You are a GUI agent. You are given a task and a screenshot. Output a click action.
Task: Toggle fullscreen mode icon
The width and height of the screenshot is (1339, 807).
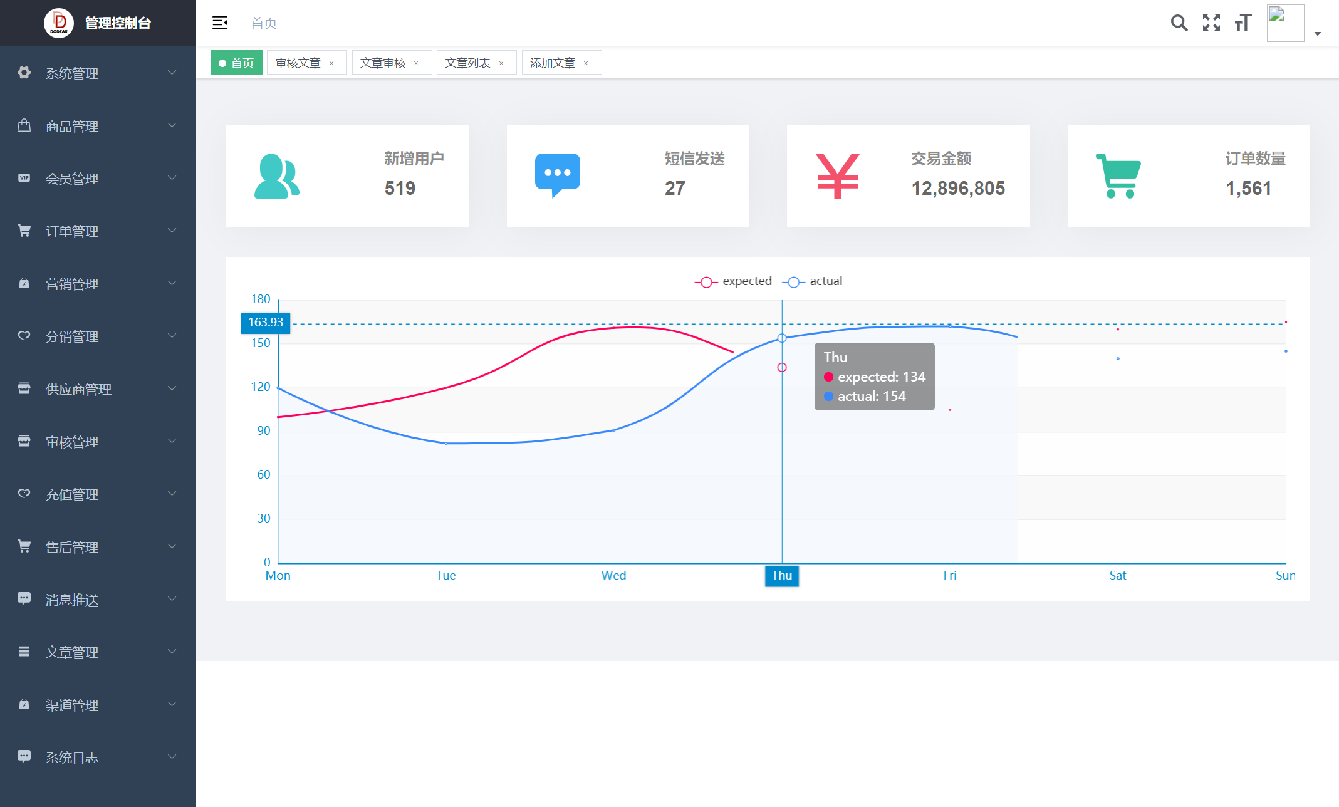(1211, 23)
